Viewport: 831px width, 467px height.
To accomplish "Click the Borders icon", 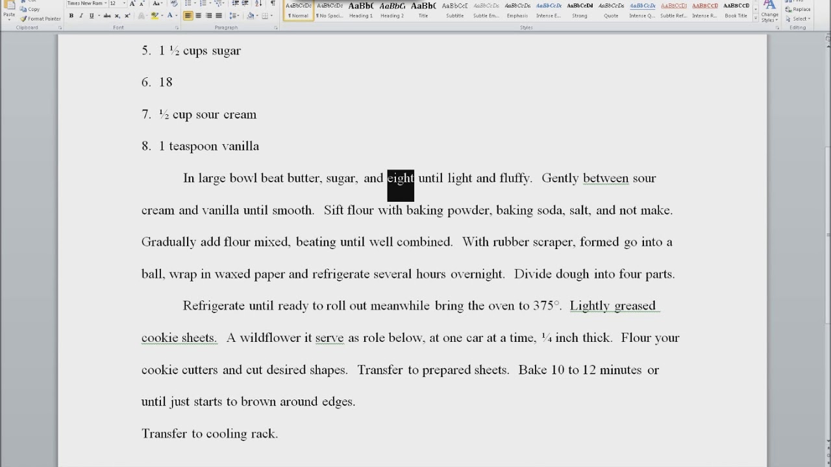I will tap(266, 16).
